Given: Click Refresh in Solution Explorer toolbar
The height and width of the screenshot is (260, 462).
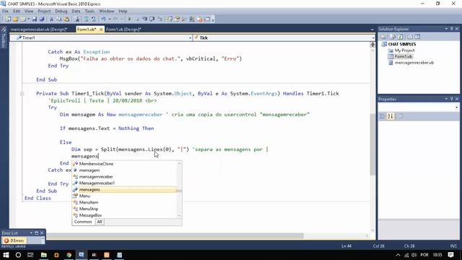Looking at the screenshot, I should 400,37.
